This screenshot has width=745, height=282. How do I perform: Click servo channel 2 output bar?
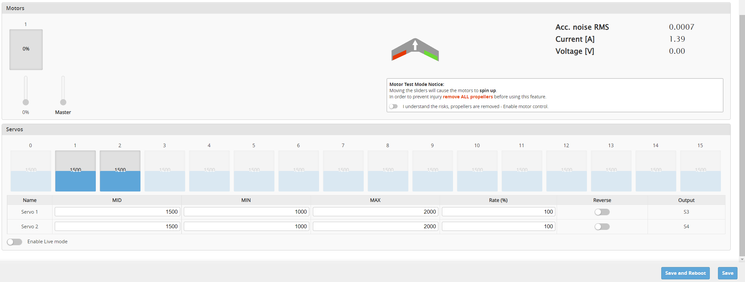(x=120, y=171)
